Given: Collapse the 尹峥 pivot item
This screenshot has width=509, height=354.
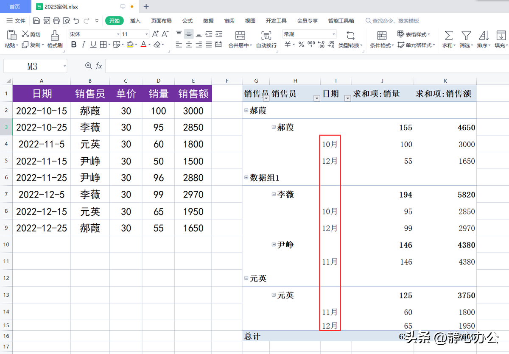Looking at the screenshot, I should [x=274, y=245].
